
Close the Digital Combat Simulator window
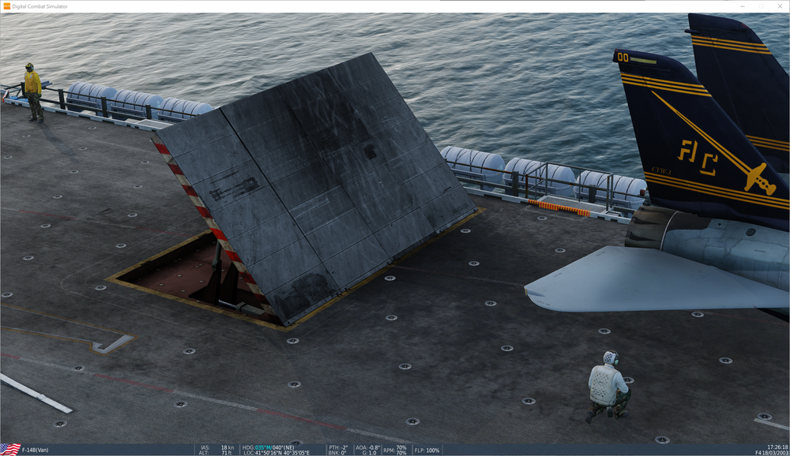781,6
